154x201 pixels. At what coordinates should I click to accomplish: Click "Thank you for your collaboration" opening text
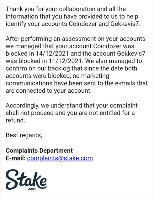pyautogui.click(x=50, y=9)
